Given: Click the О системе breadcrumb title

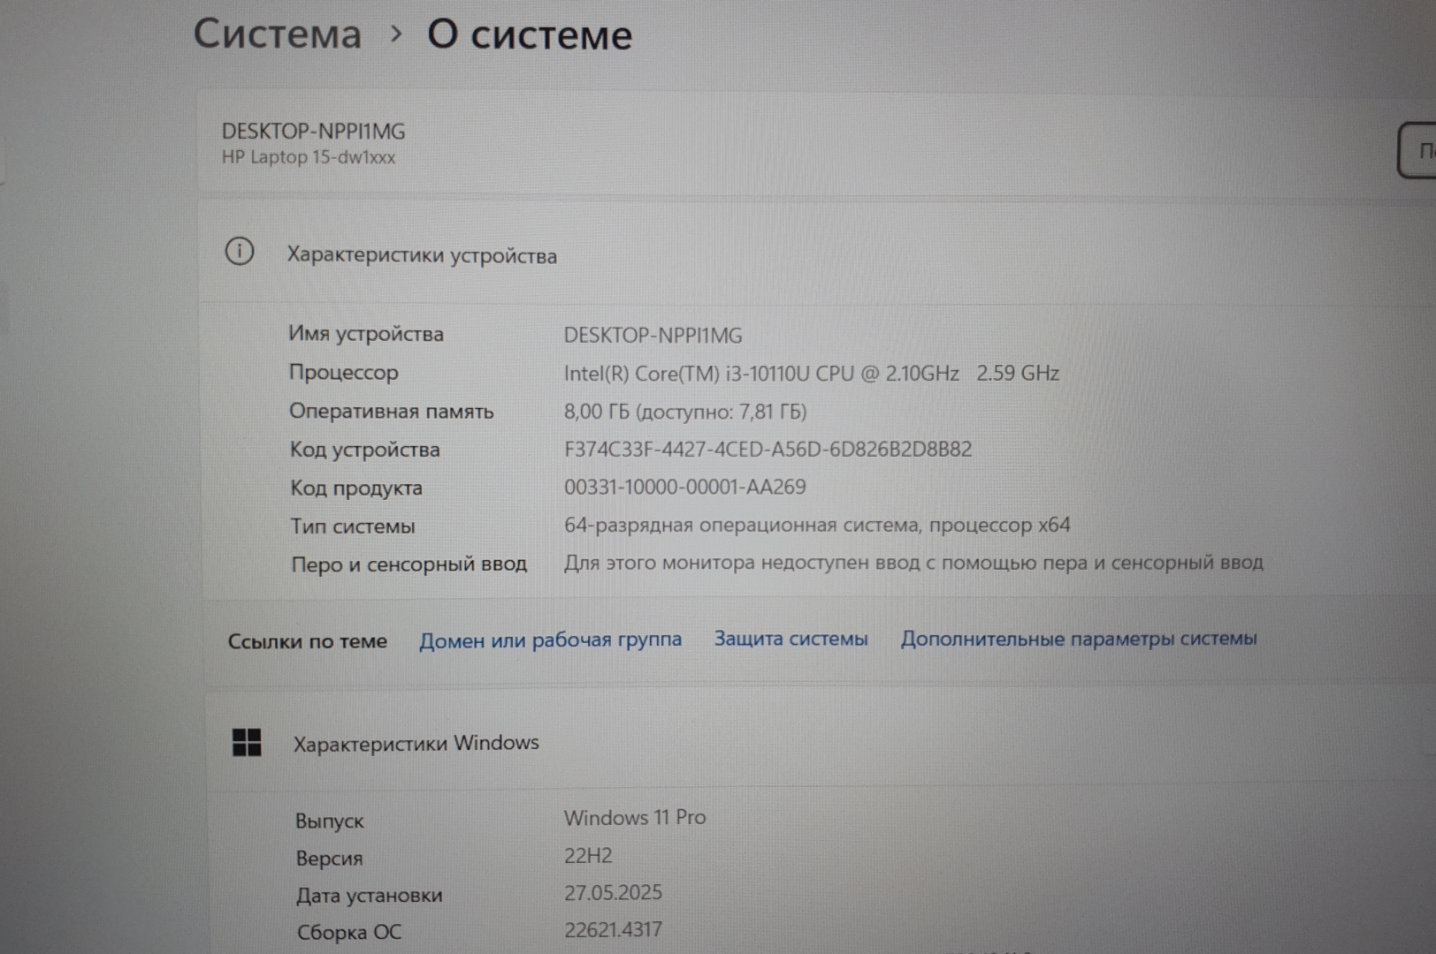Looking at the screenshot, I should (530, 35).
